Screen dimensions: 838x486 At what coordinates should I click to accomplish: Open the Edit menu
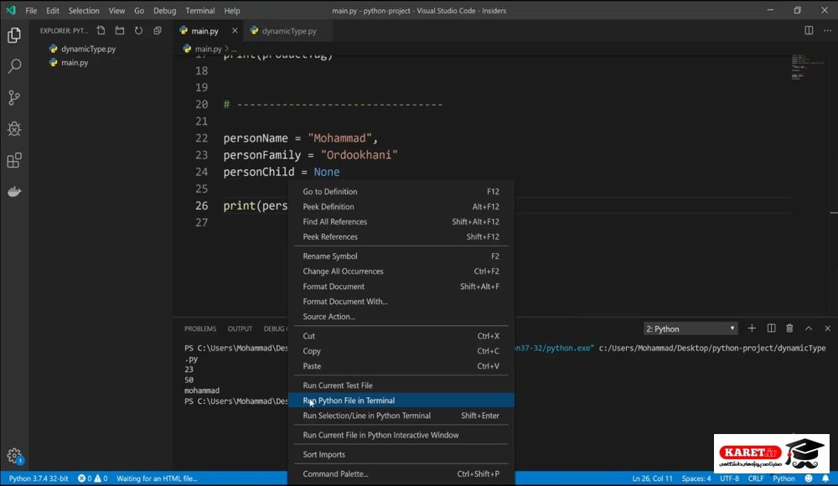52,11
